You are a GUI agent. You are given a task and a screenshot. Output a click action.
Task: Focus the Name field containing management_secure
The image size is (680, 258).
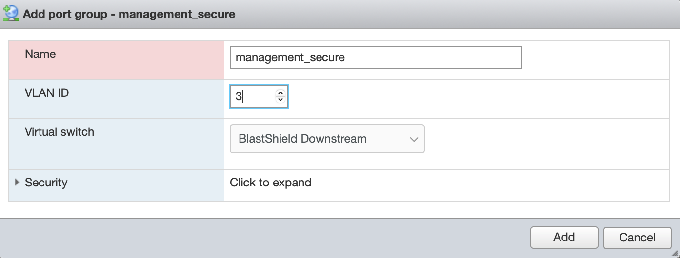(376, 57)
